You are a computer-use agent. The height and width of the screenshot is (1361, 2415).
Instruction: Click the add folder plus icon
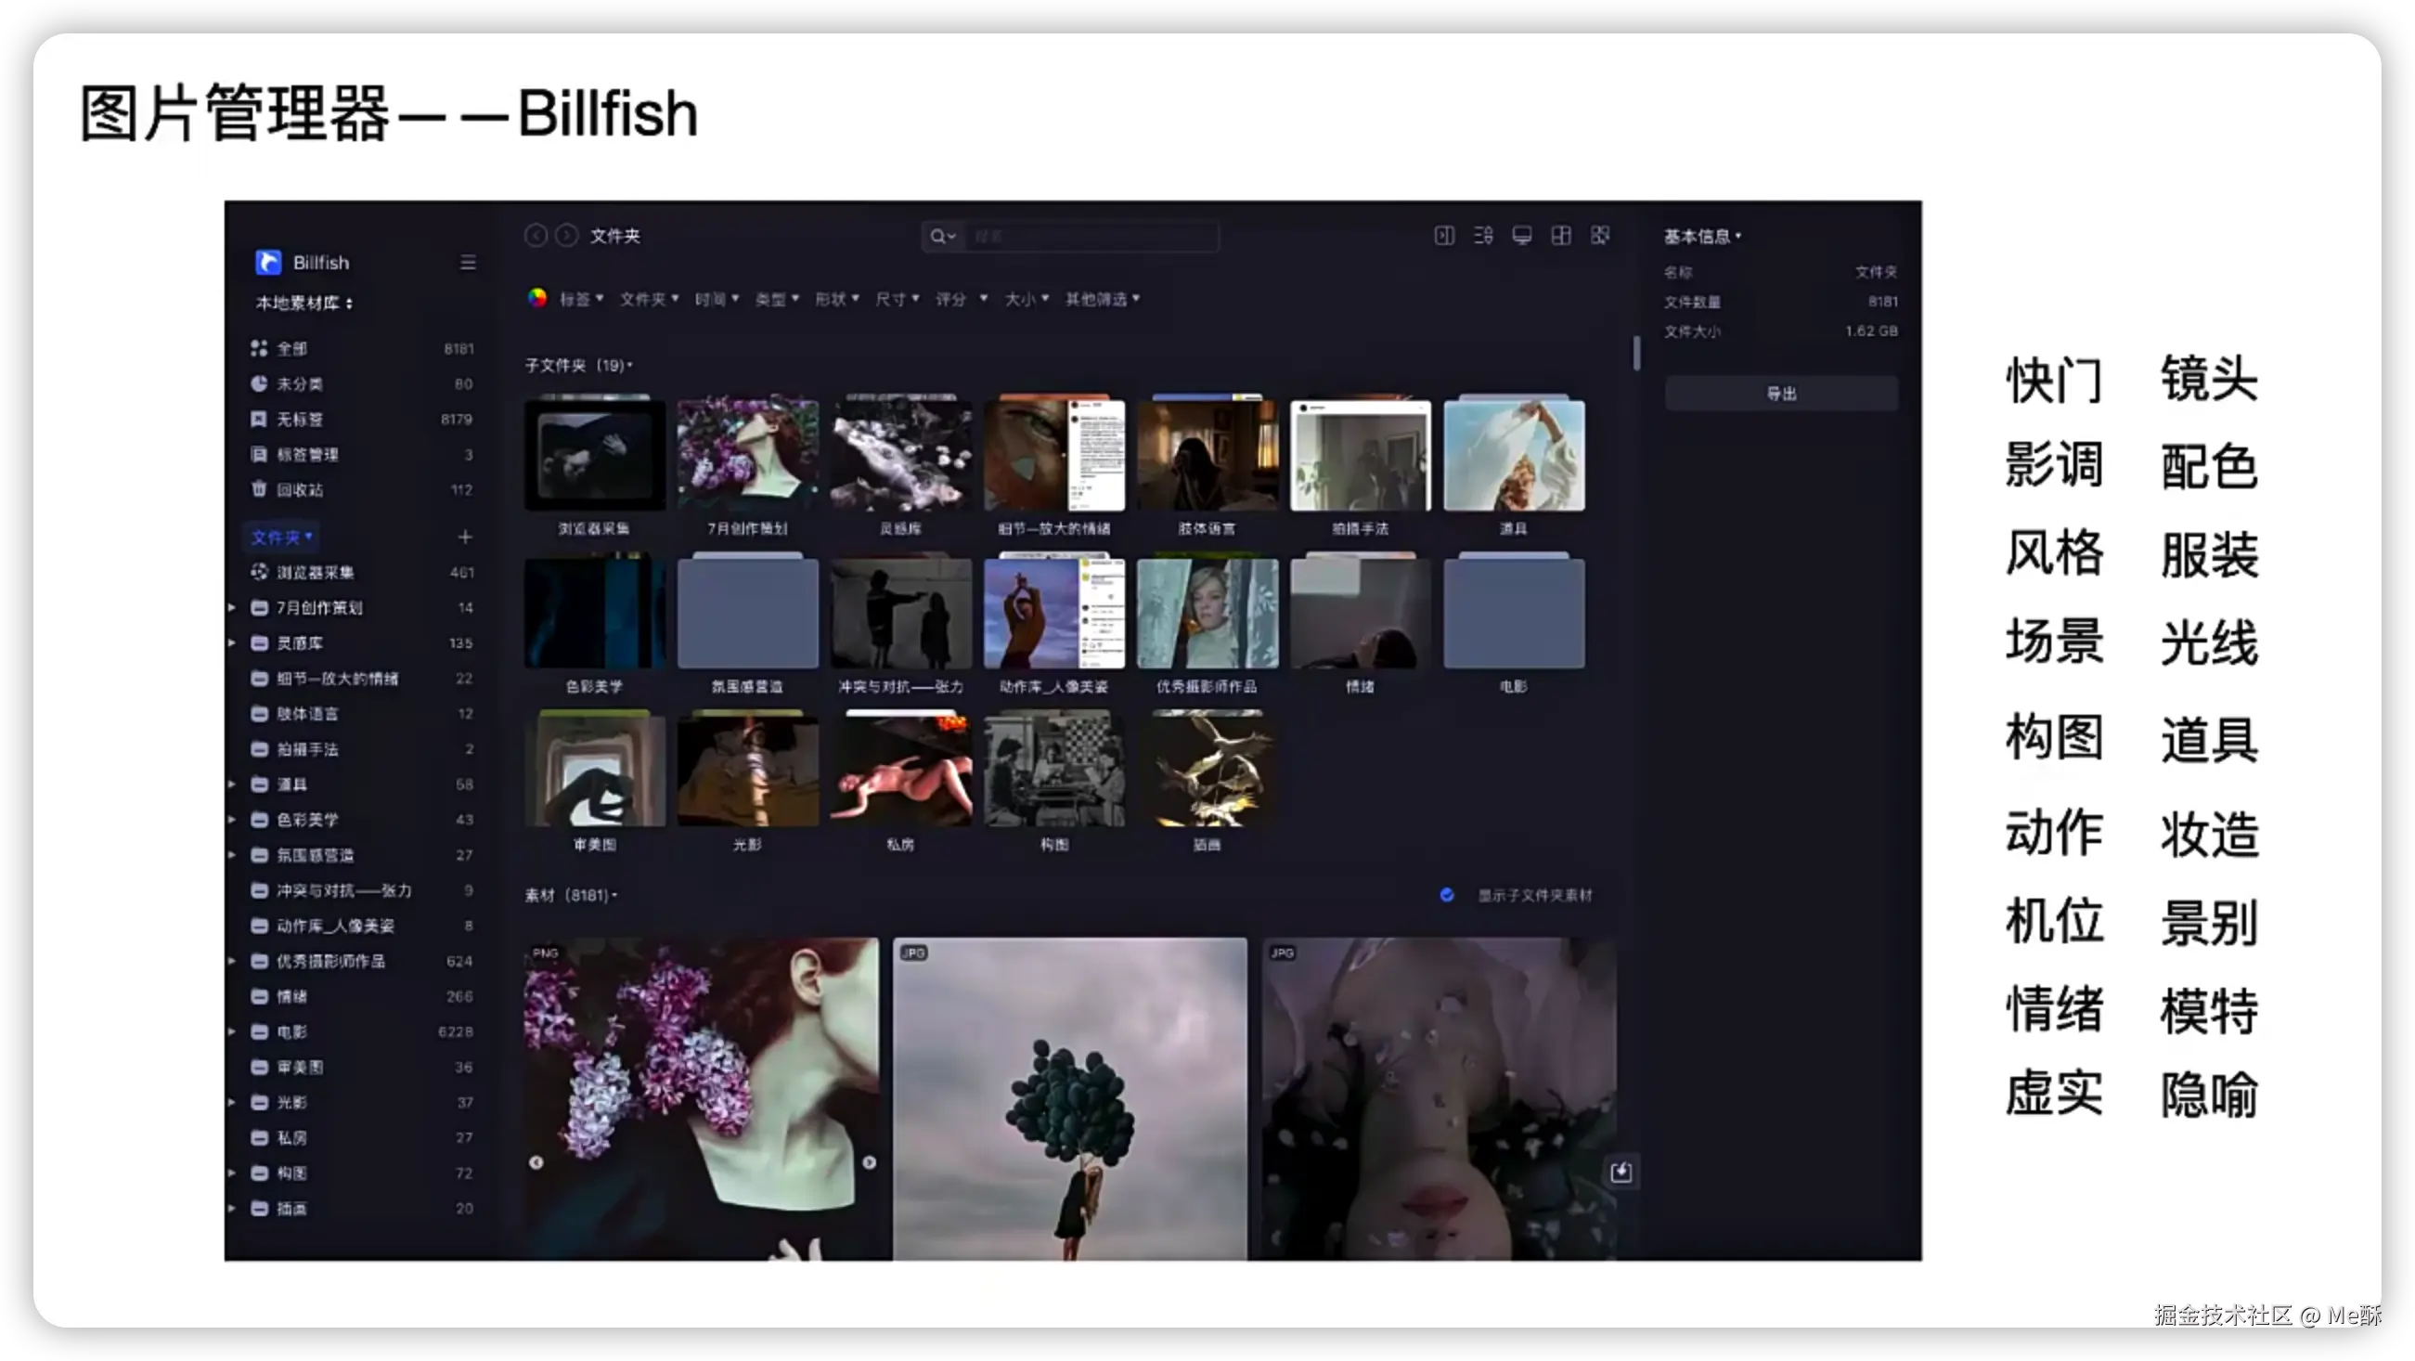tap(465, 538)
